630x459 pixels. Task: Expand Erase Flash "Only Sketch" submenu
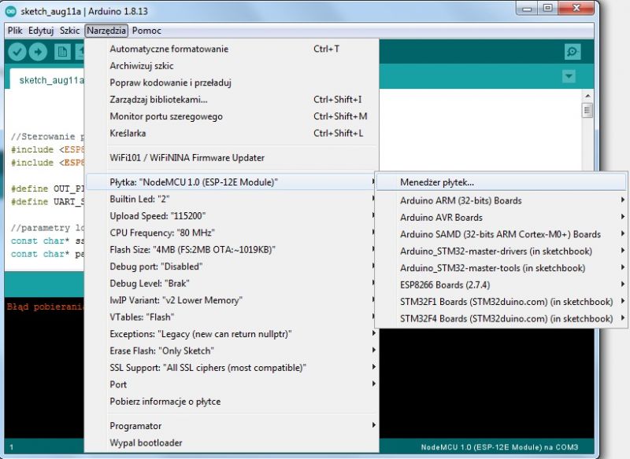pyautogui.click(x=232, y=351)
